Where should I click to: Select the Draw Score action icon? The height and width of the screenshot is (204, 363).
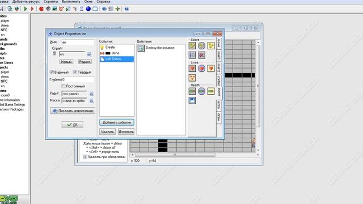coord(210,45)
